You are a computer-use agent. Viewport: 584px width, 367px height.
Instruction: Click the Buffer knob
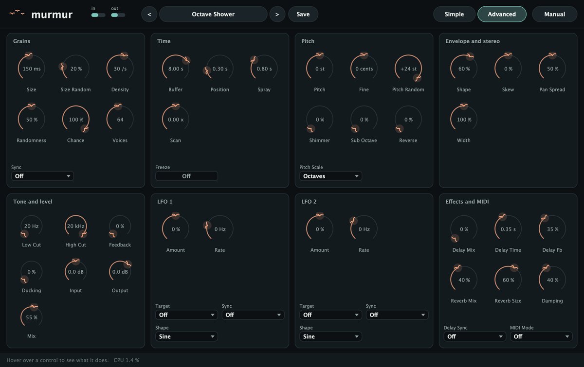point(176,69)
